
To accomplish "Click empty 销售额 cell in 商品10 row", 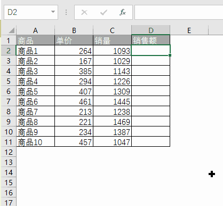I will 151,141.
